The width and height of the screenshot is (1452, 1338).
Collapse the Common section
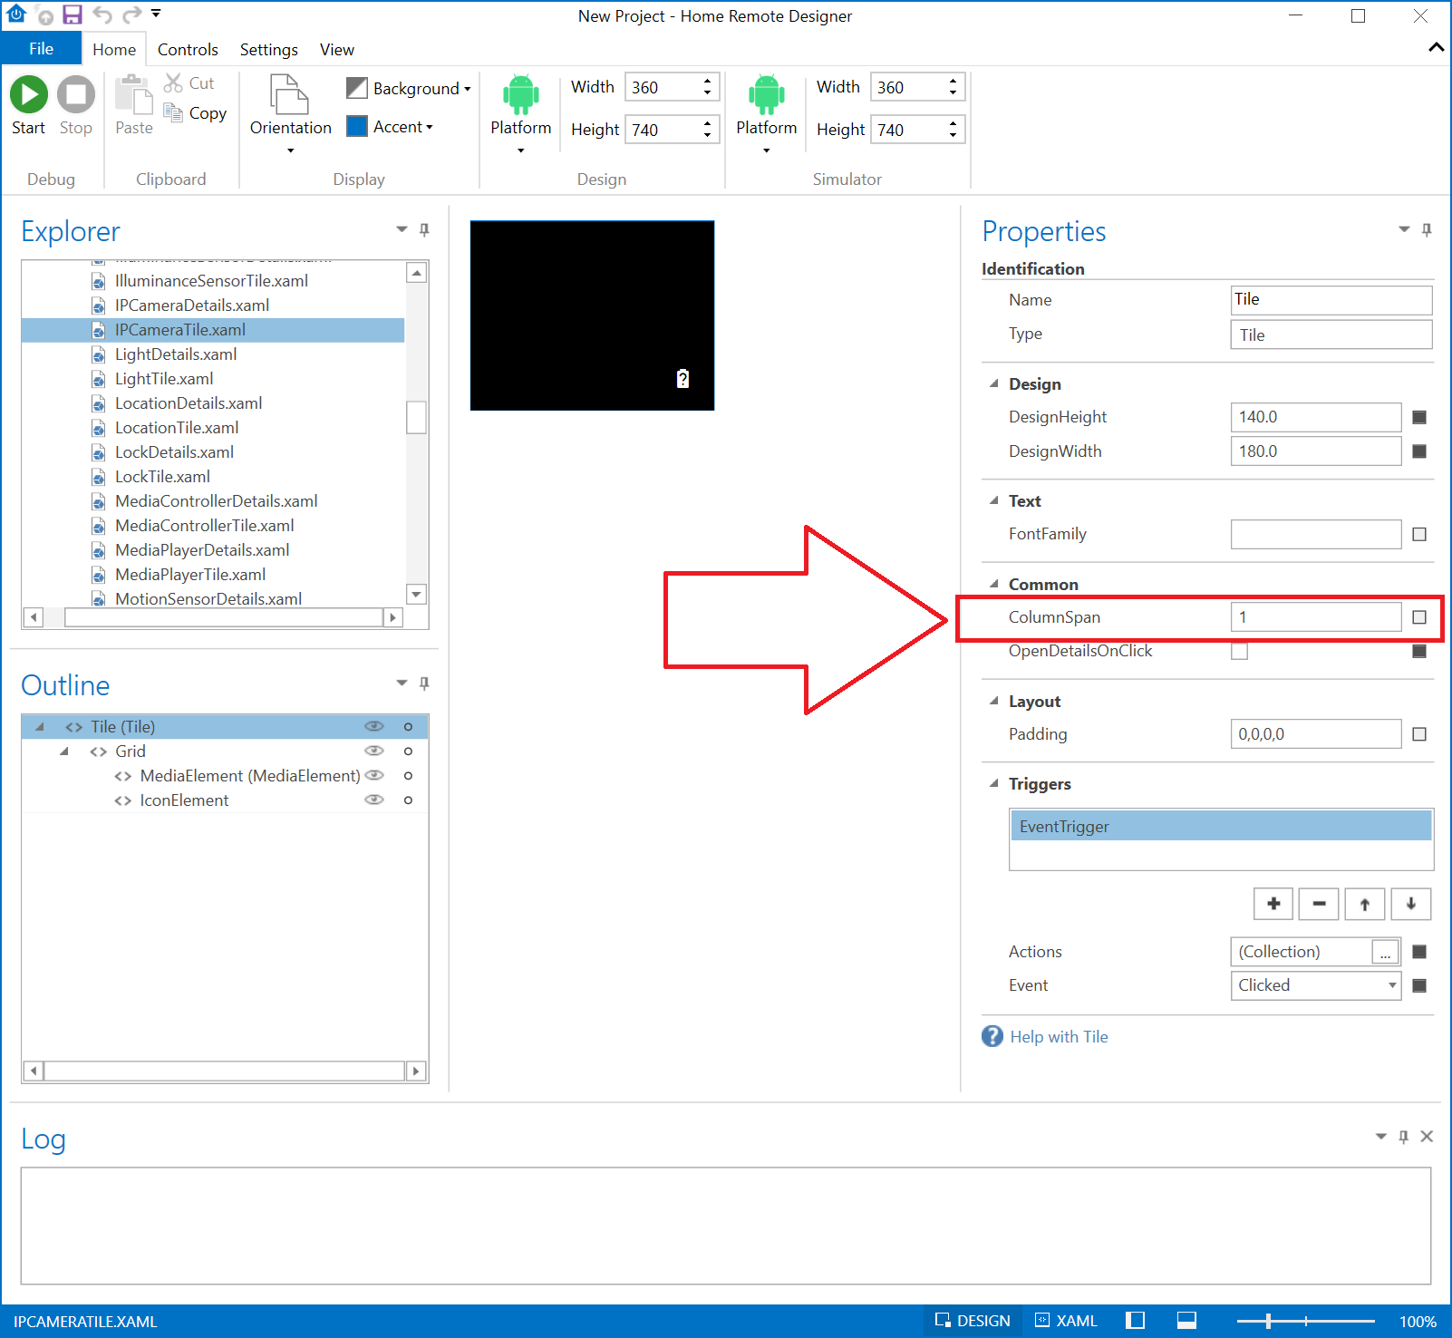[993, 584]
